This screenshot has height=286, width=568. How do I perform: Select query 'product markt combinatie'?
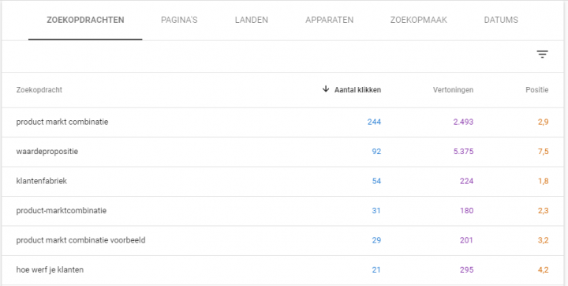tap(62, 122)
